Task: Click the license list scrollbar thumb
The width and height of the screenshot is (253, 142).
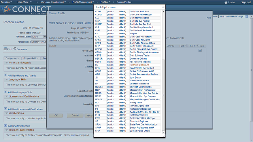Action: 163,95
